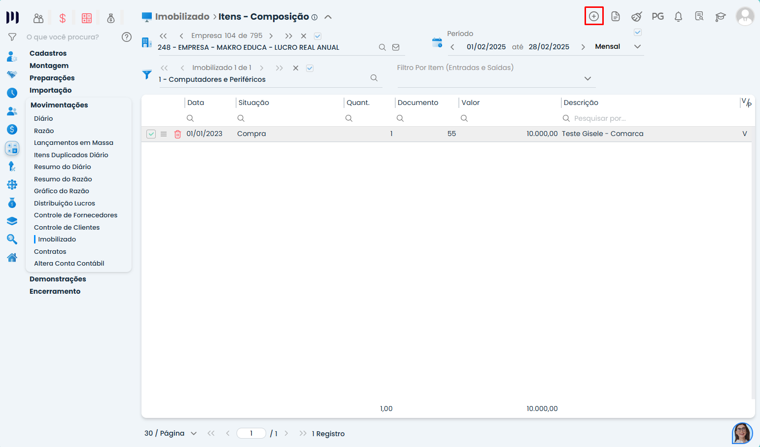
Task: Click the add new record plus icon
Action: pyautogui.click(x=594, y=16)
